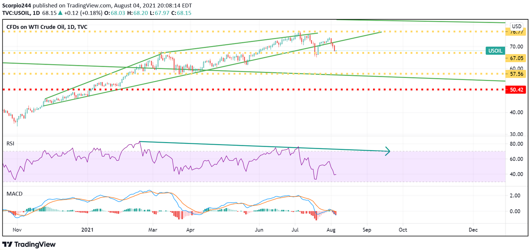Image resolution: width=529 pixels, height=250 pixels.
Task: Click the Apr label on time axis
Action: tap(191, 230)
